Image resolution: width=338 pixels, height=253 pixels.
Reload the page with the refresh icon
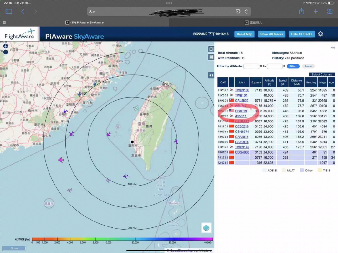[246, 12]
